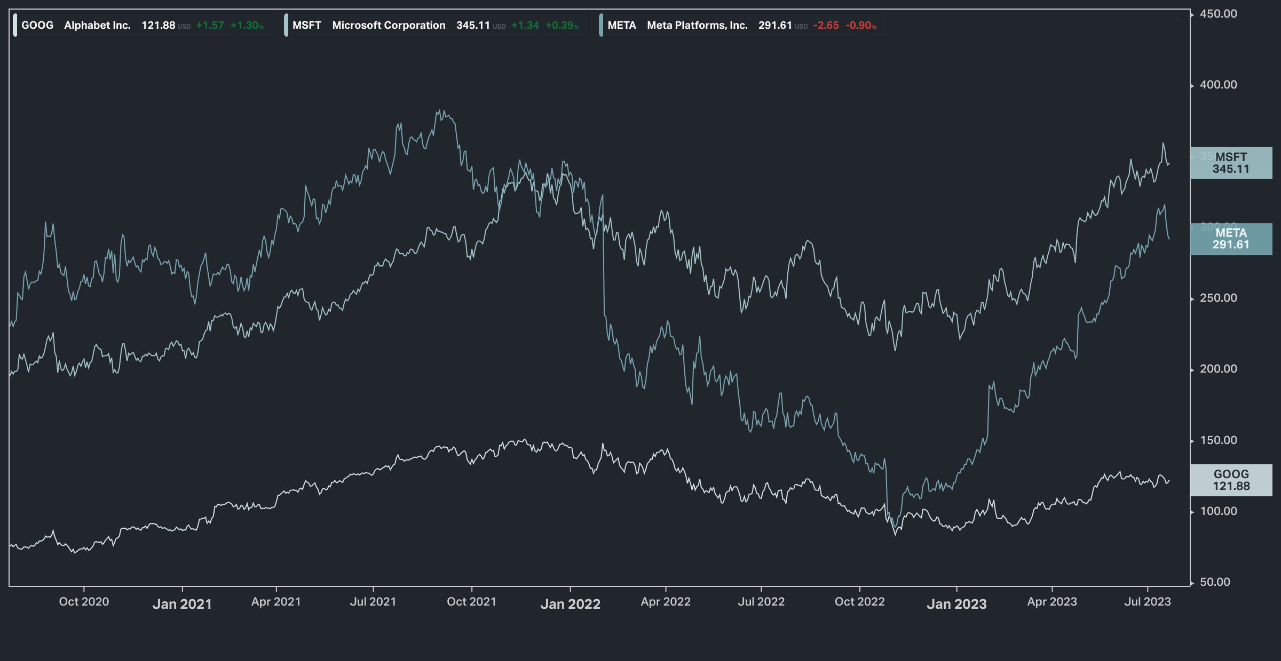Click the Jul 2022 time axis label
Screen dimensions: 1281x661
click(761, 602)
